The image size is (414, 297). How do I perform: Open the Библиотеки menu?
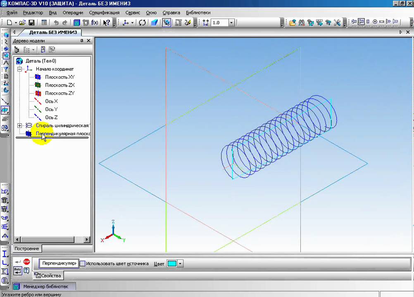pyautogui.click(x=198, y=12)
